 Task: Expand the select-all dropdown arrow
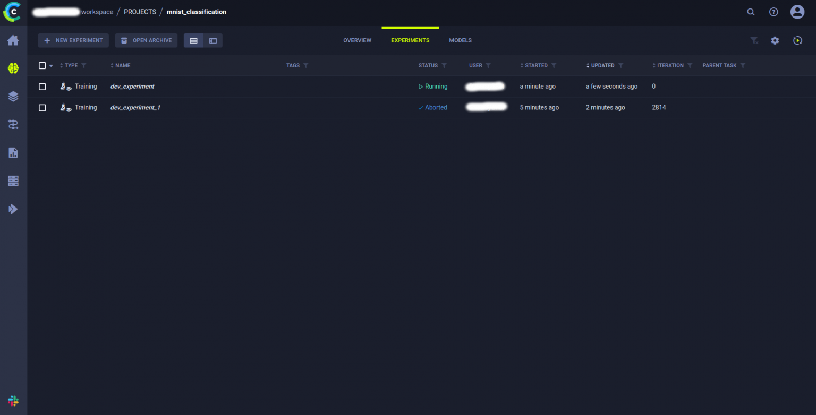51,66
